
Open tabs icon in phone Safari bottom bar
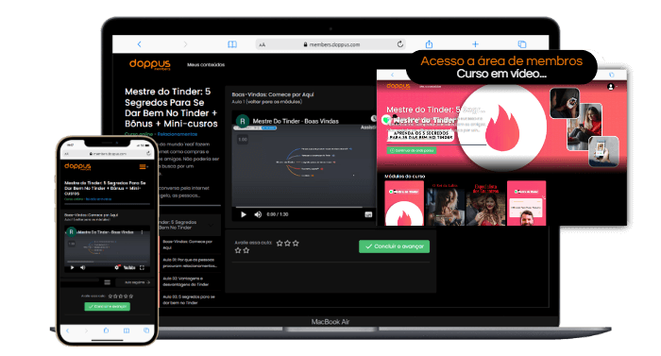point(146,331)
